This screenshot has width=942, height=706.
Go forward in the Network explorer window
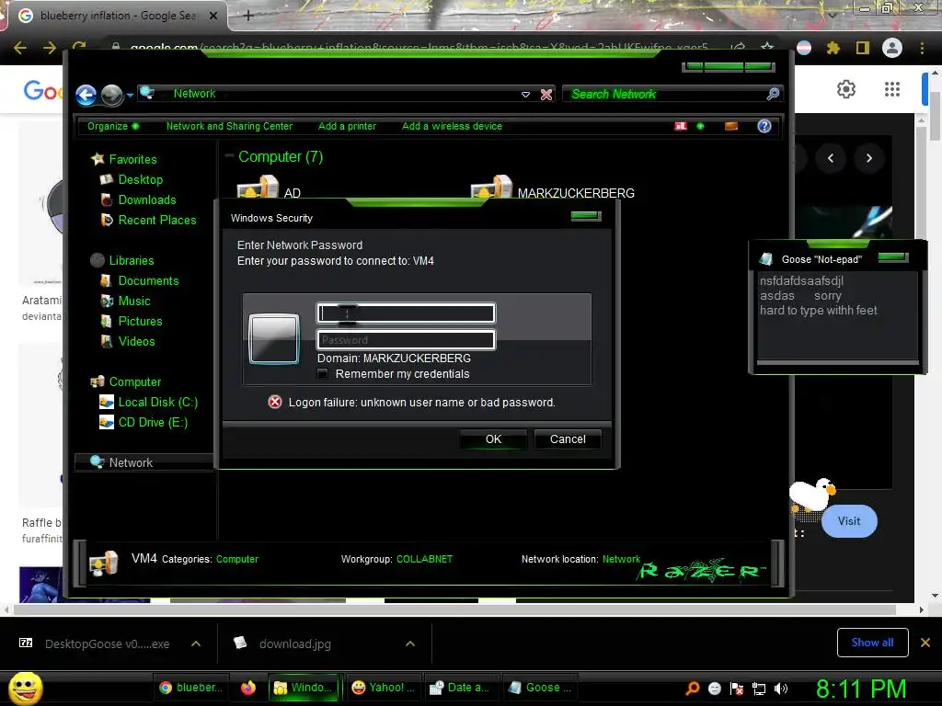tap(111, 95)
